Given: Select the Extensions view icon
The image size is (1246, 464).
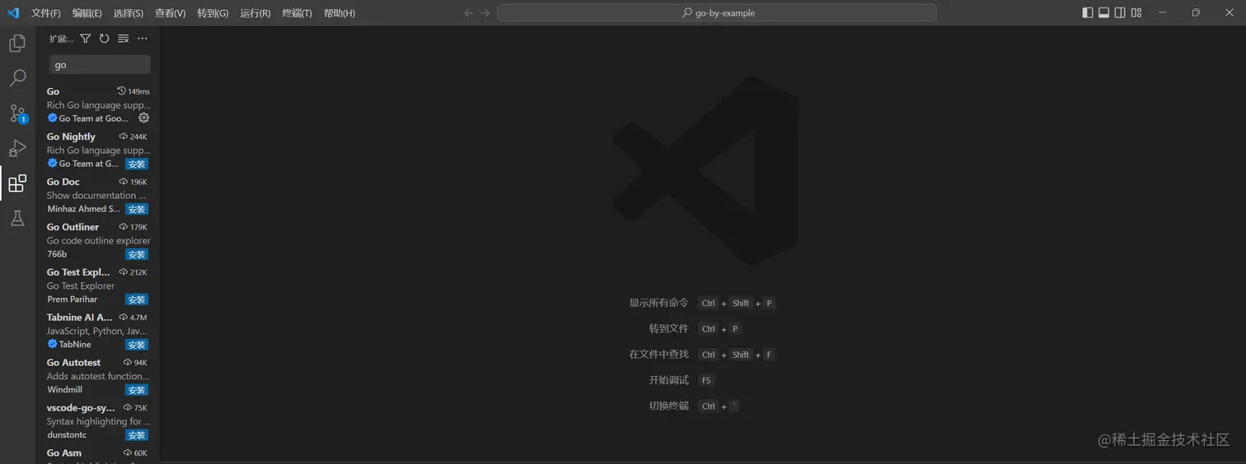Looking at the screenshot, I should [x=17, y=183].
